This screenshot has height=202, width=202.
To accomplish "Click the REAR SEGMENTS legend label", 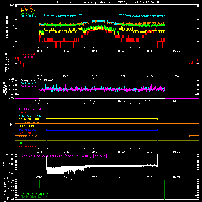I will (34, 197).
